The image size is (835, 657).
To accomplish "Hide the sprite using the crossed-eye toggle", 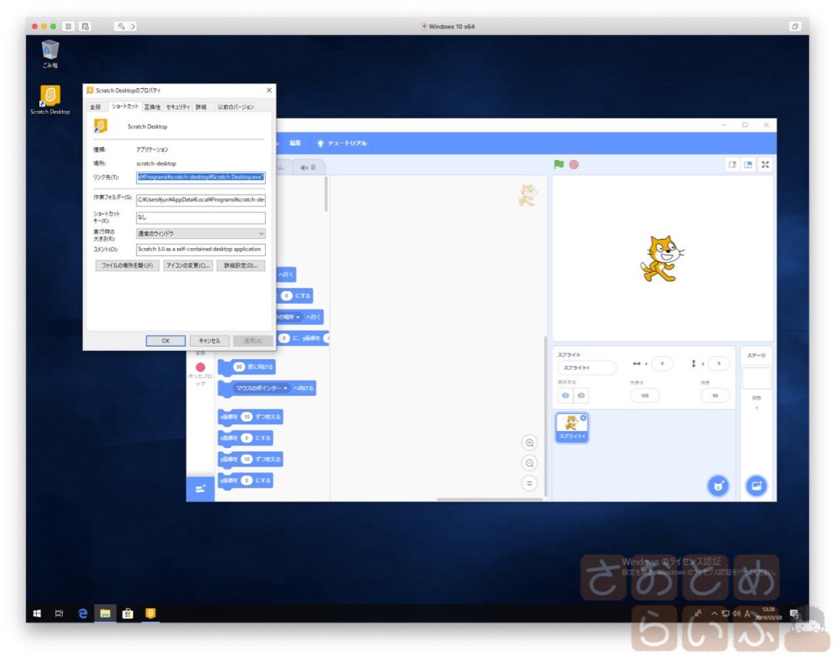I will tap(581, 395).
